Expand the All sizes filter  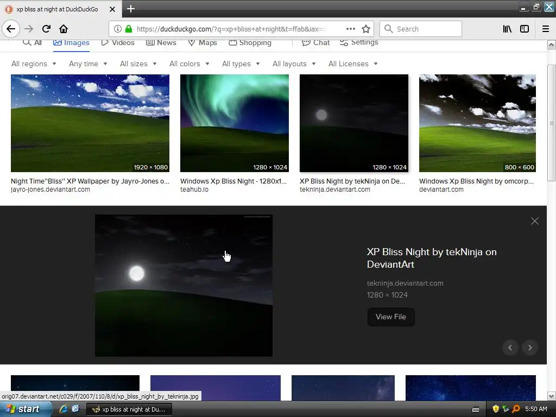pos(138,64)
